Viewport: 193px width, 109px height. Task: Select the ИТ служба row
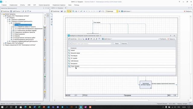[122, 58]
